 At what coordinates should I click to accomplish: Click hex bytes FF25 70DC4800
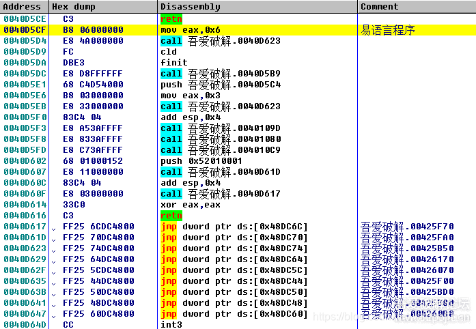point(98,238)
